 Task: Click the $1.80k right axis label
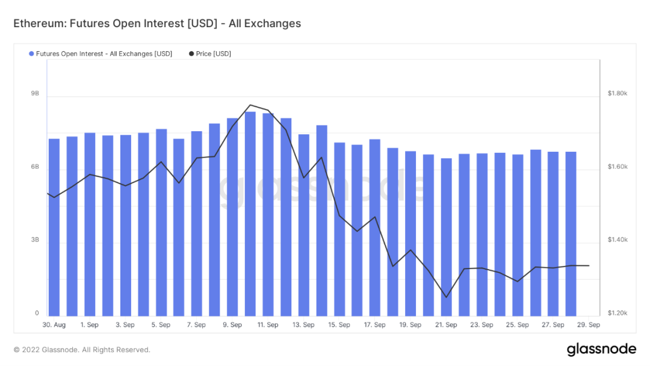pos(617,93)
